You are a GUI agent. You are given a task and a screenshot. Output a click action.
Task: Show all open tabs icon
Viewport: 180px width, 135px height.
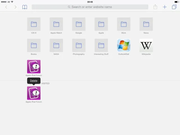point(174,7)
